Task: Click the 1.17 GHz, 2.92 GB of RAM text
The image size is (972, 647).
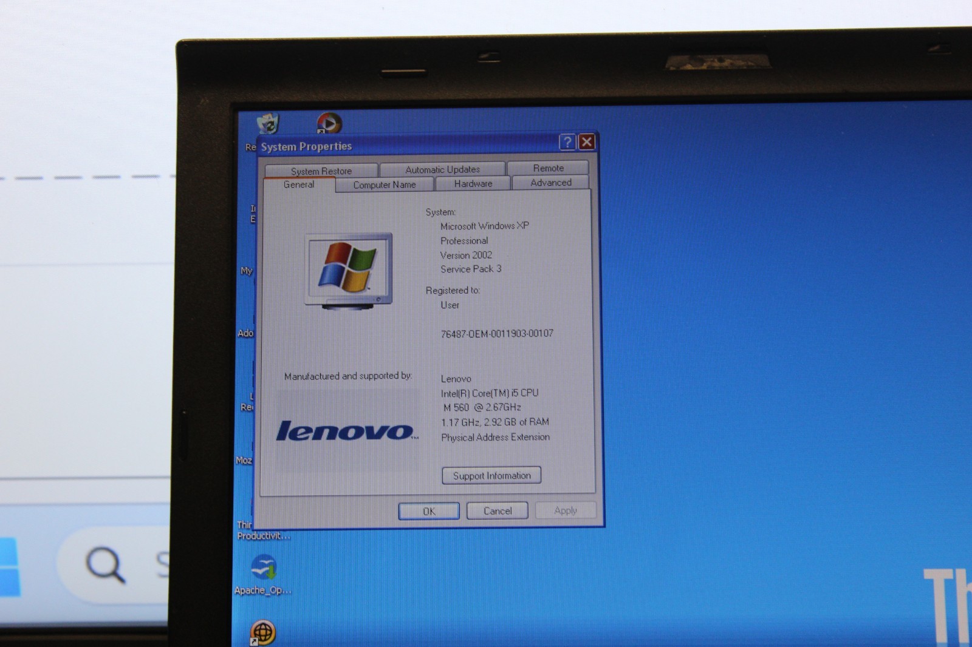Action: click(x=495, y=422)
